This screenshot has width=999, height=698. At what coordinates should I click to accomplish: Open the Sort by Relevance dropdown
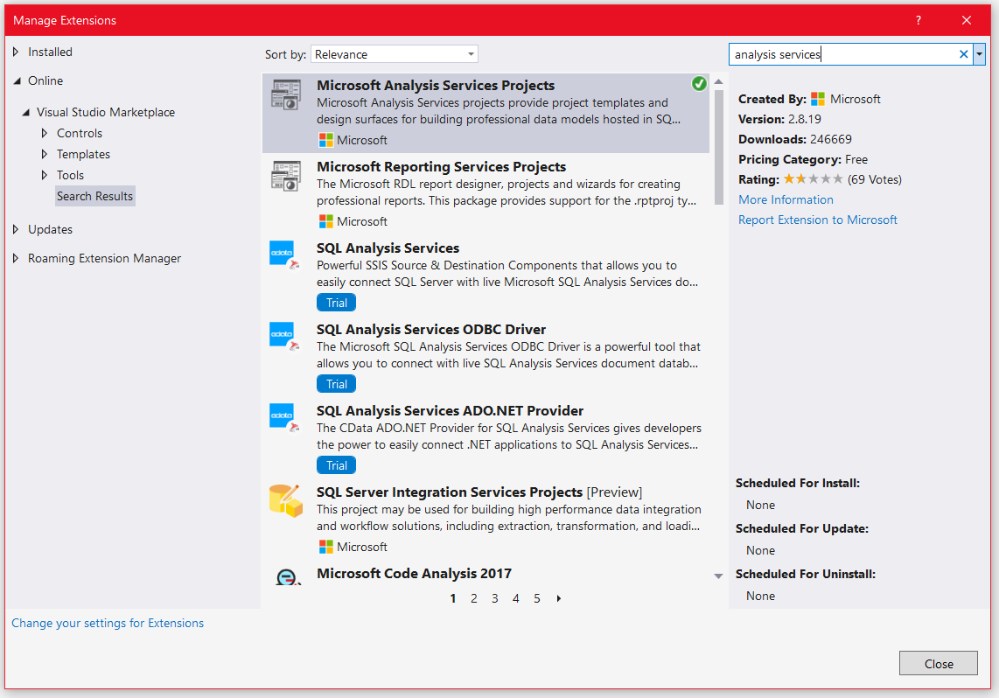470,53
